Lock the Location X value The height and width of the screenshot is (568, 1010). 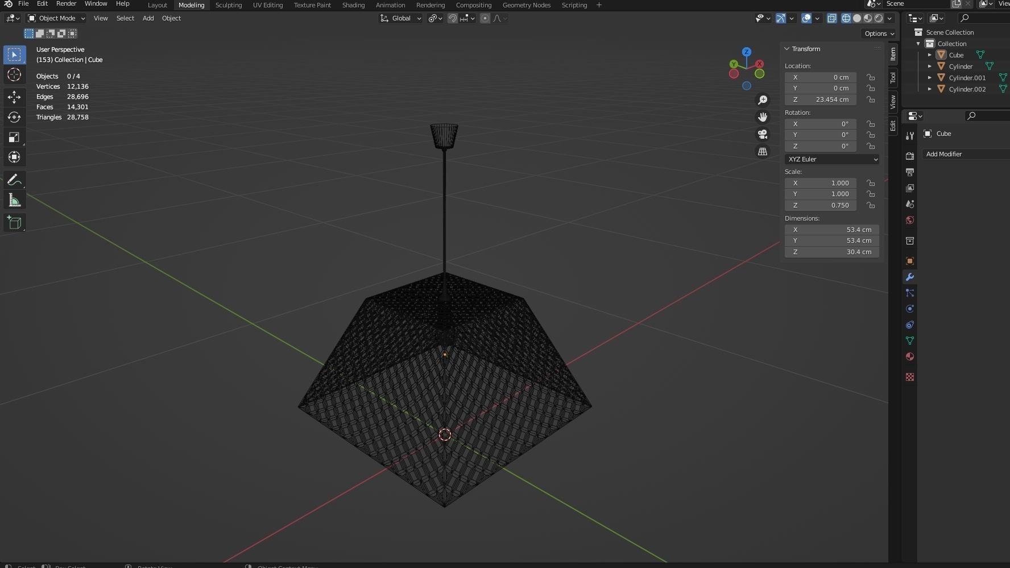tap(871, 77)
